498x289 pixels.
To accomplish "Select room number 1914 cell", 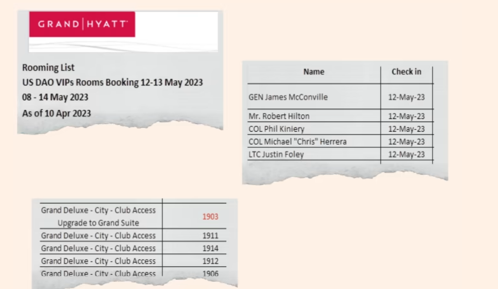I will click(210, 249).
